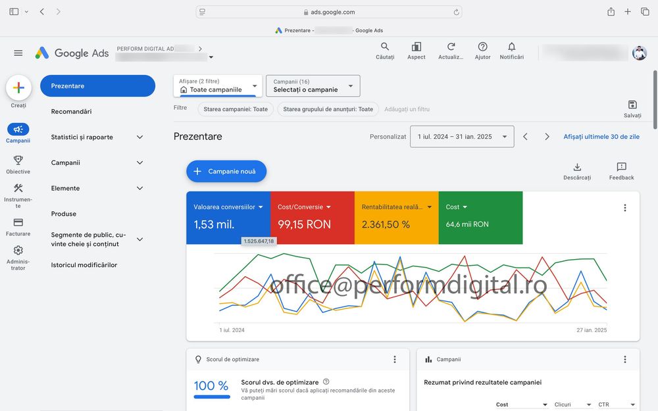Switch to the Prezentare Google Ads tab
The image size is (658, 411).
tap(329, 30)
